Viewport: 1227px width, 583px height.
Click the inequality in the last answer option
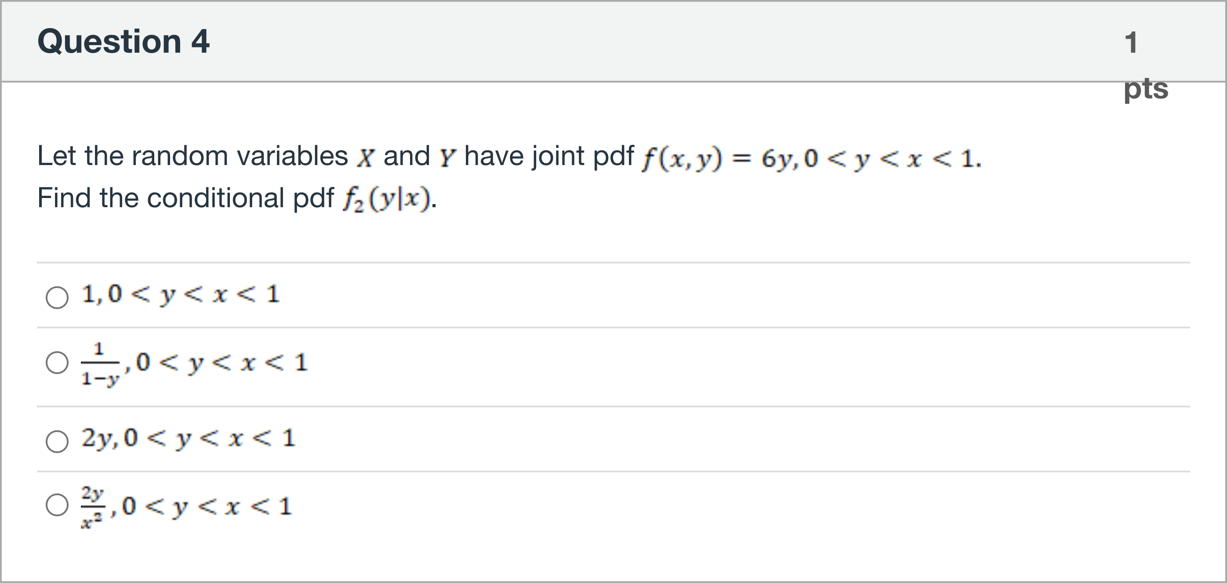[x=207, y=506]
